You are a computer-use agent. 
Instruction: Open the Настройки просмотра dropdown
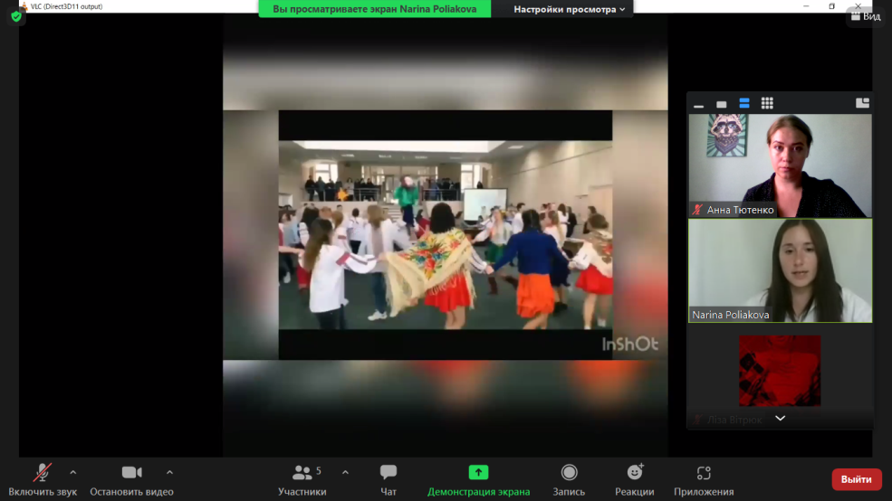pos(570,9)
